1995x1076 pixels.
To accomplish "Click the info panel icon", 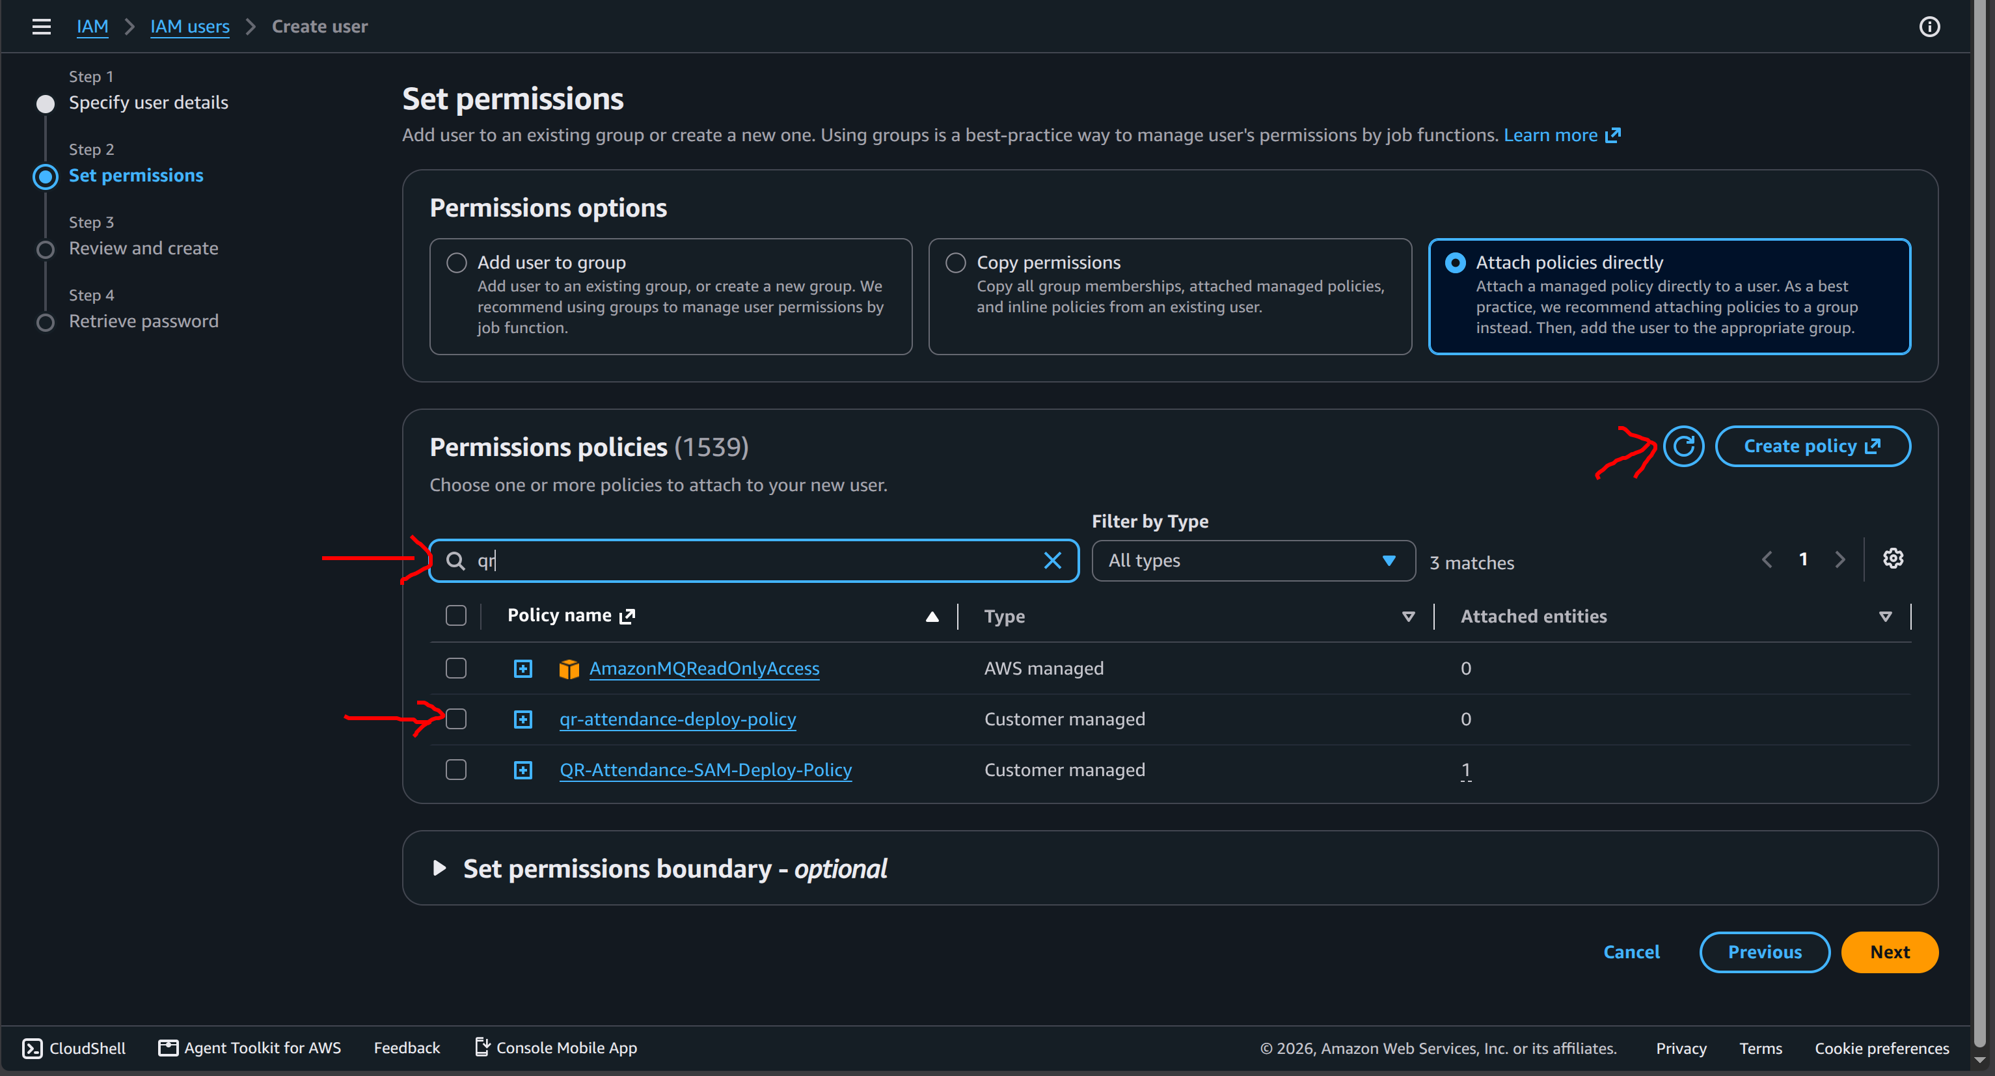I will pos(1929,26).
